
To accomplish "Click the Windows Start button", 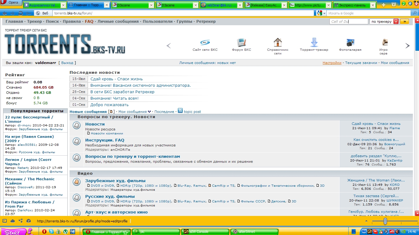I will coord(14,232).
